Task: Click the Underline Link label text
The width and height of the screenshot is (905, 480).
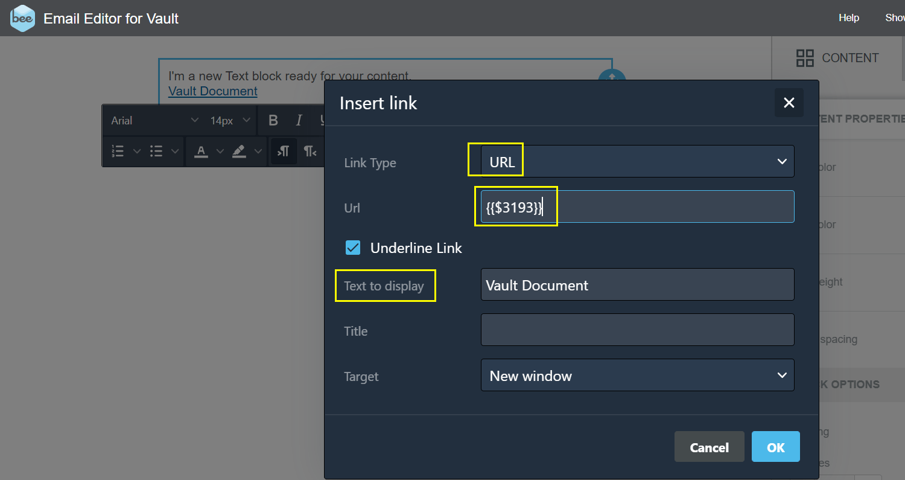Action: click(x=416, y=248)
